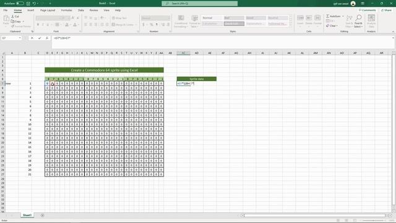Expand the formula bar
Viewport: 396px width, 223px height.
pyautogui.click(x=393, y=38)
